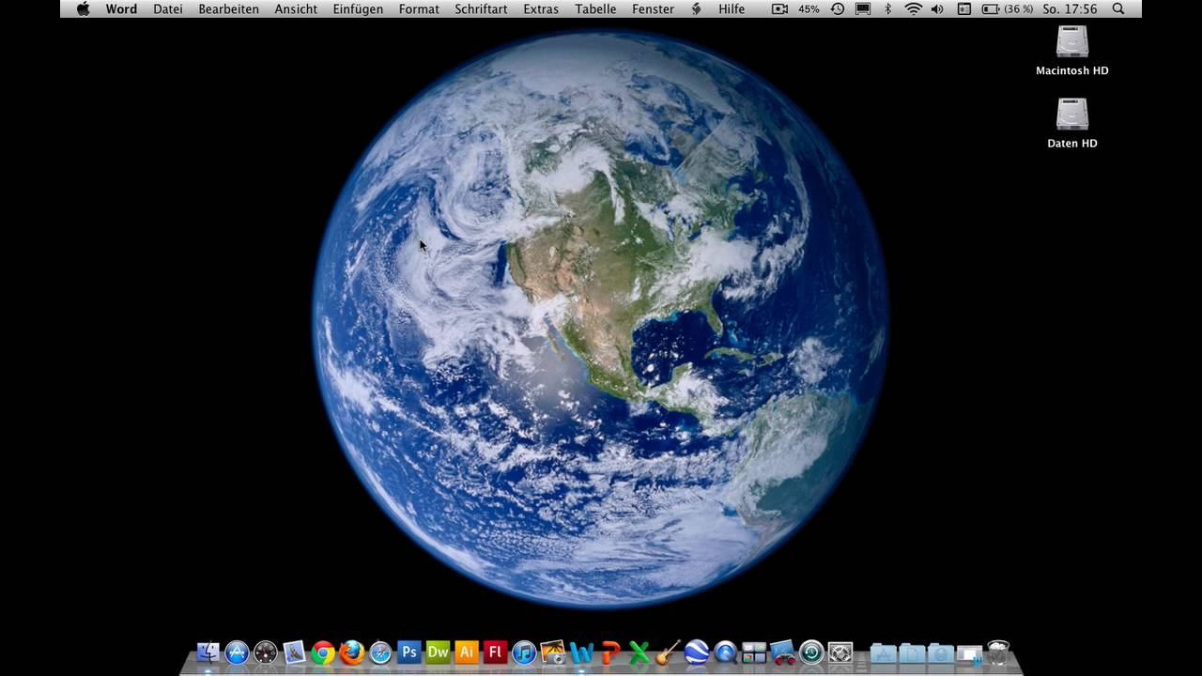The width and height of the screenshot is (1202, 676).
Task: Open the display mirroring menu bar icon
Action: pyautogui.click(x=863, y=8)
